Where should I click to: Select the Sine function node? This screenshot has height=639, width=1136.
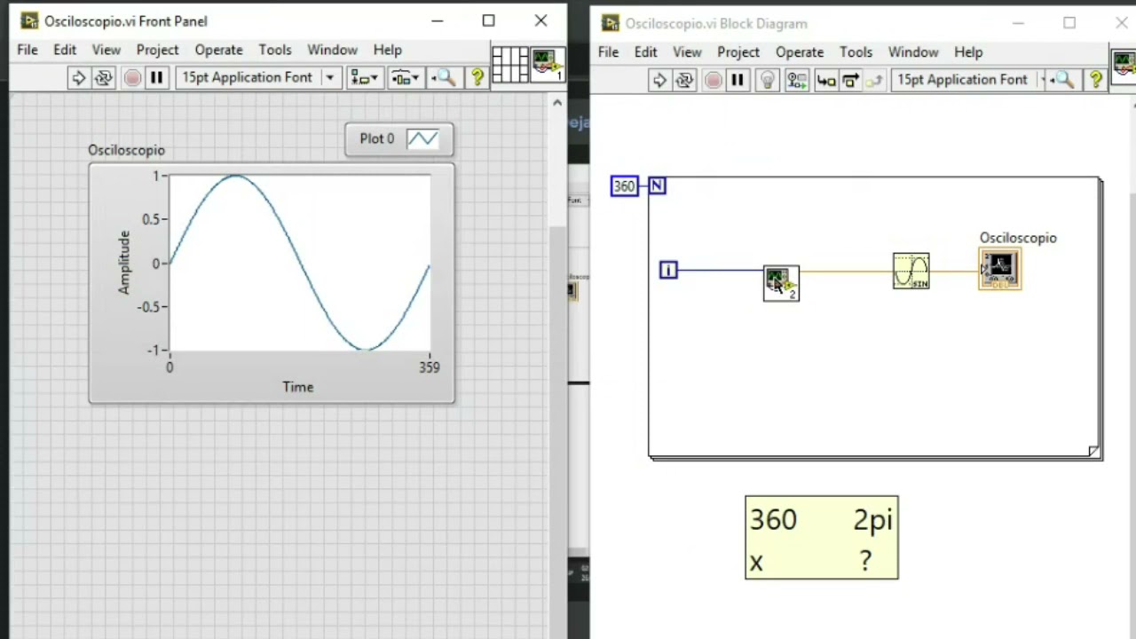911,271
